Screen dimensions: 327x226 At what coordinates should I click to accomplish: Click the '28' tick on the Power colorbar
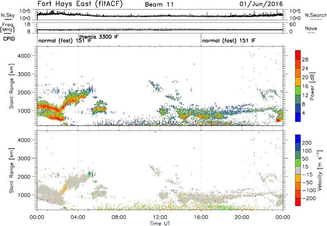305,60
